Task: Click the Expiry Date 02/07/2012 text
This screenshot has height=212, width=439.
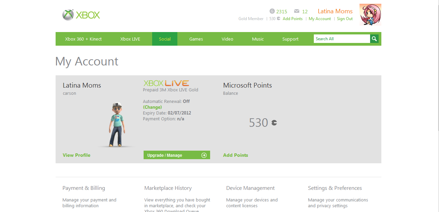Action: pos(167,113)
